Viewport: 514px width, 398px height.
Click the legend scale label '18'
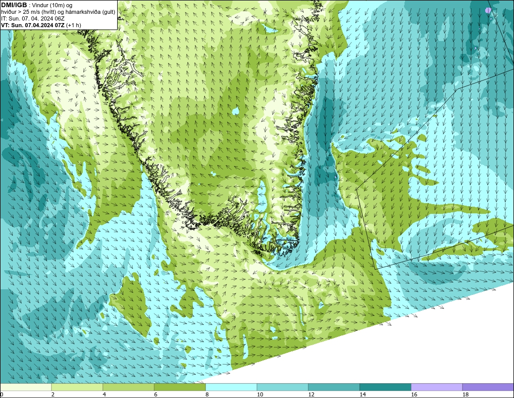coord(465,394)
